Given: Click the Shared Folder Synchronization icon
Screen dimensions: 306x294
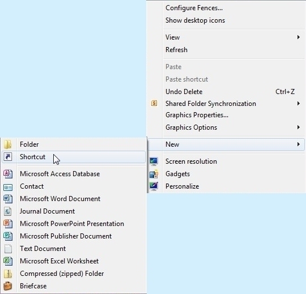Looking at the screenshot, I should (154, 103).
